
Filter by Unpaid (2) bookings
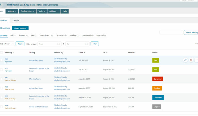point(23,35)
